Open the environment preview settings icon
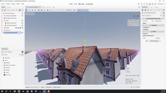The width and height of the screenshot is (166, 93). coord(60,10)
